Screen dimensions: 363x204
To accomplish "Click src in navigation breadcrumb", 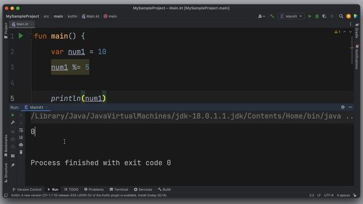I will click(47, 16).
